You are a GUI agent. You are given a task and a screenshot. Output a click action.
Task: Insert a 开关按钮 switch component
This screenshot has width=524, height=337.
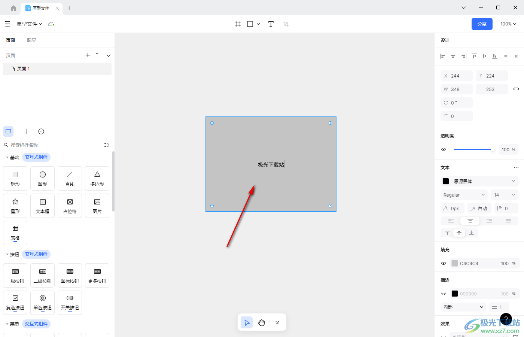pos(70,303)
